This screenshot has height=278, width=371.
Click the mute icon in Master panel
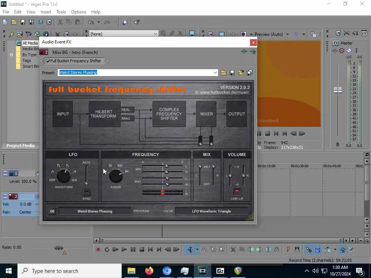point(349,50)
